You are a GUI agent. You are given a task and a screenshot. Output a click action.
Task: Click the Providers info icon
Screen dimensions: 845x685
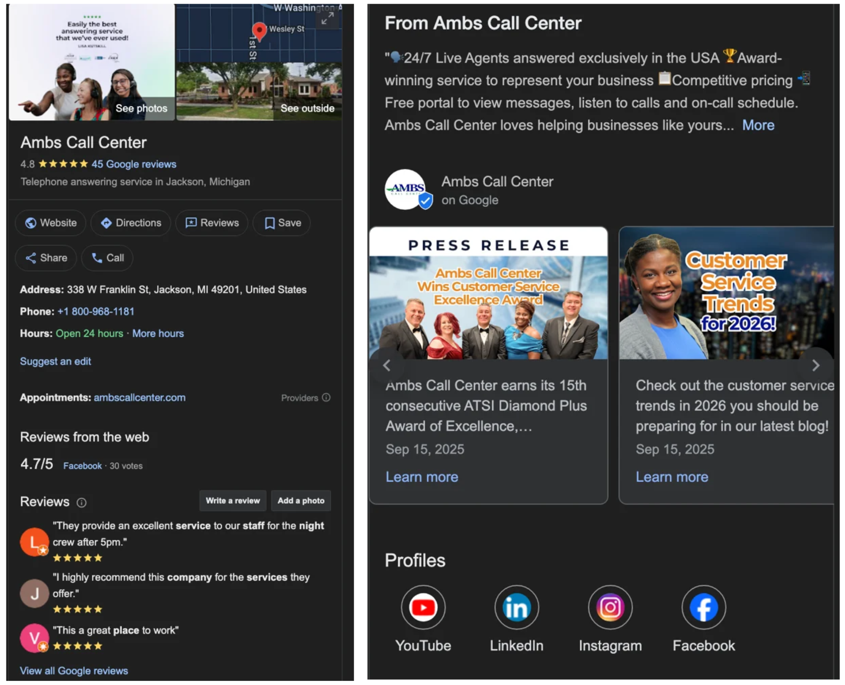coord(326,397)
